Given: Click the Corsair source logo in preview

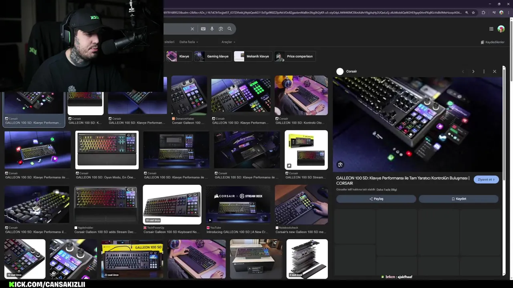Looking at the screenshot, I should pyautogui.click(x=340, y=72).
